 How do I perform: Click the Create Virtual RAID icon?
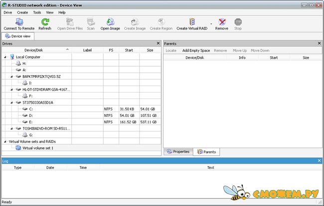coord(192,22)
